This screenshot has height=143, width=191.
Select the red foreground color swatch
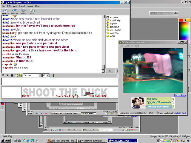181,20
